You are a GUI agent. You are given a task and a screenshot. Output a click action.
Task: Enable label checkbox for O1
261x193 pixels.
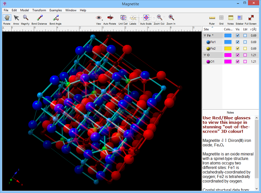pos(245,61)
